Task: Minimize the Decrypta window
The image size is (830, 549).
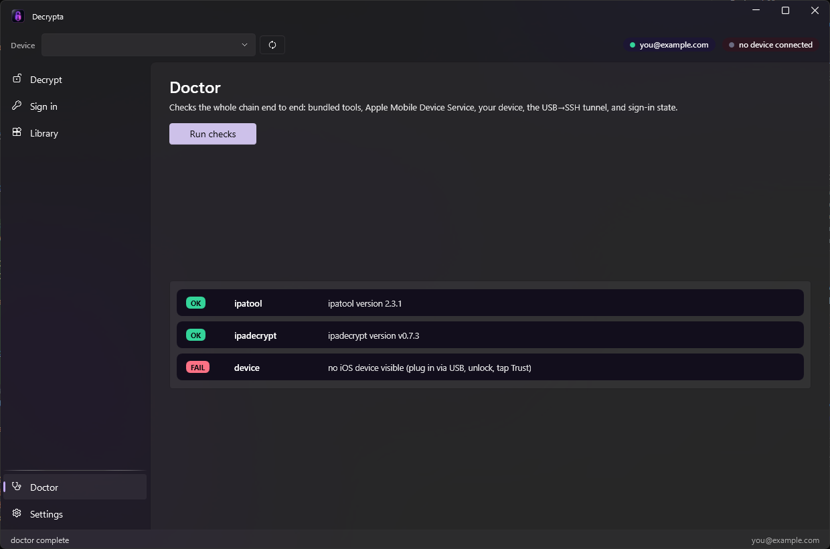Action: click(x=756, y=10)
